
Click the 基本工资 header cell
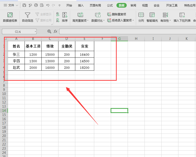pos(33,46)
